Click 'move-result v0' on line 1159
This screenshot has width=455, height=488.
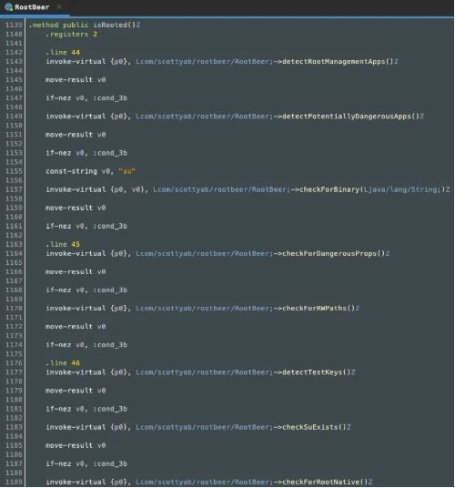point(76,208)
